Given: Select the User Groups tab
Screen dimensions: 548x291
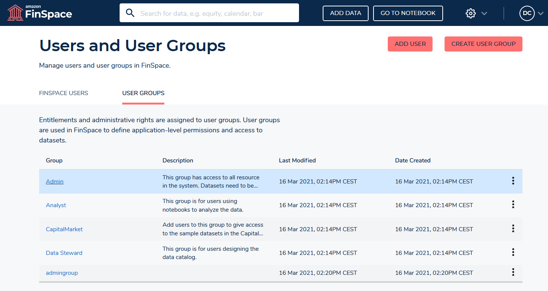Looking at the screenshot, I should pos(143,93).
